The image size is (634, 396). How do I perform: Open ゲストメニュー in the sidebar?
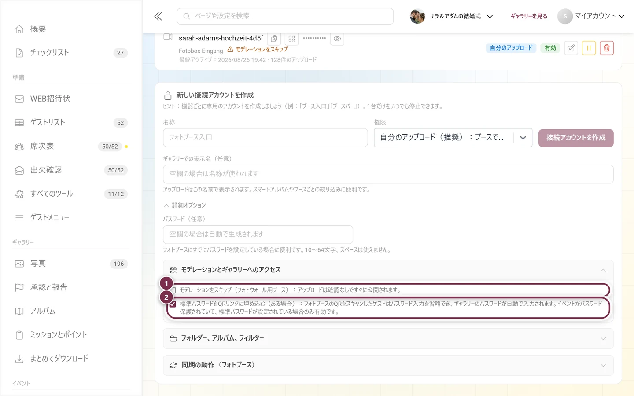[x=71, y=218]
